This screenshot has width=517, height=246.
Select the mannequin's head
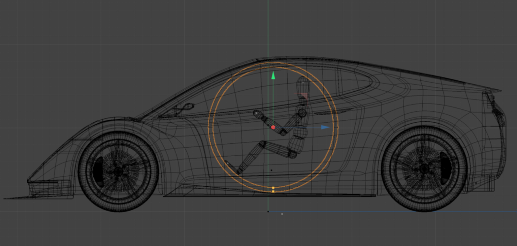[303, 87]
